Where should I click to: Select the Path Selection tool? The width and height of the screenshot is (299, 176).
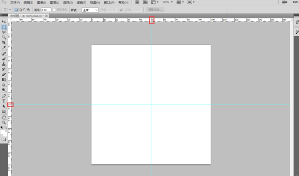pos(4,106)
